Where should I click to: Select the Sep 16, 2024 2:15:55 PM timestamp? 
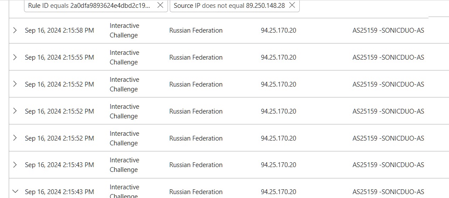tap(59, 57)
